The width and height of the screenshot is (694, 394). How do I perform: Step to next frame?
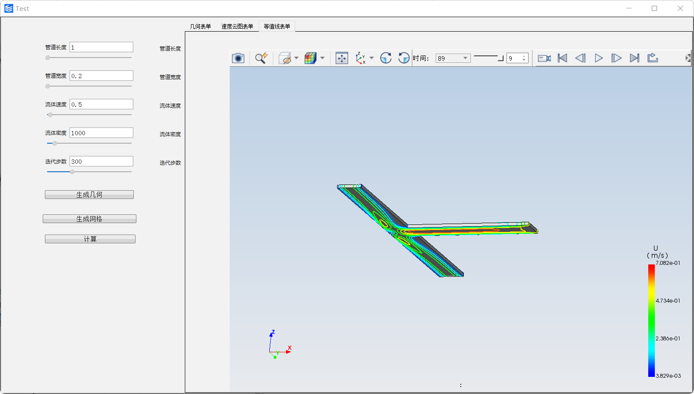point(617,58)
